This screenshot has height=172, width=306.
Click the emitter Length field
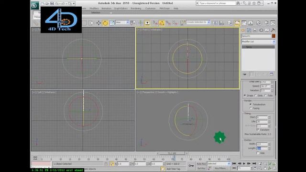tap(262, 149)
